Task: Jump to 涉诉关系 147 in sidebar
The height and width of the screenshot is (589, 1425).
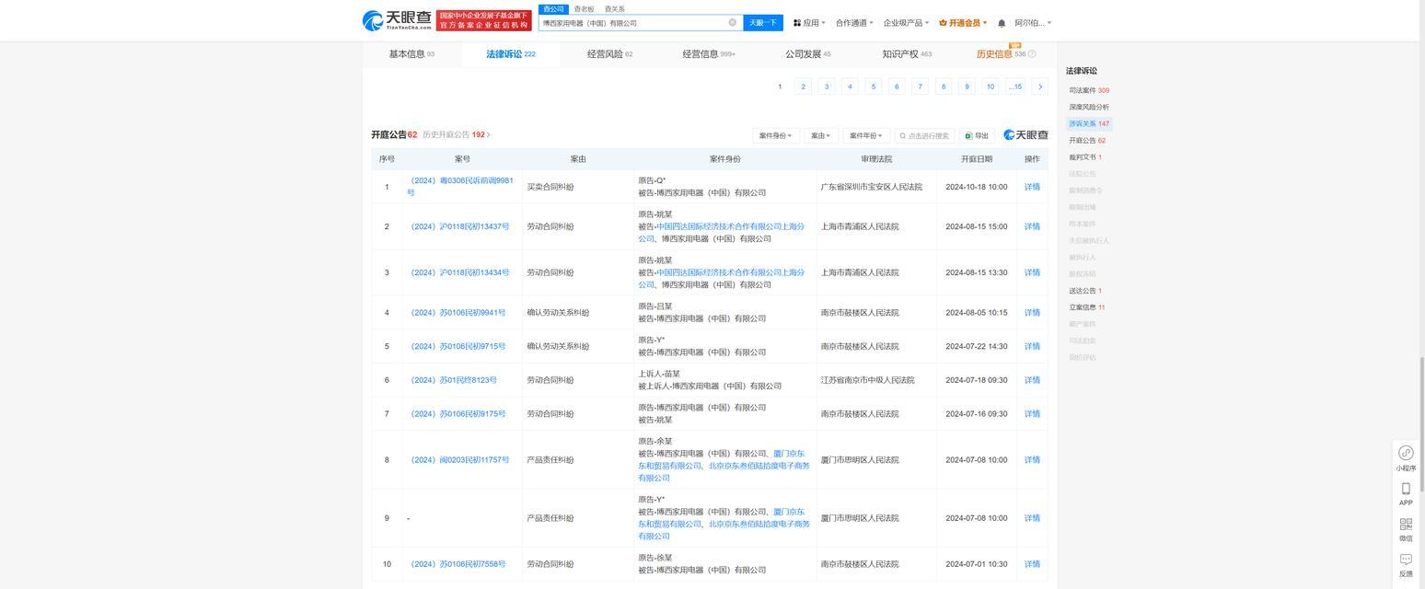Action: pos(1089,123)
